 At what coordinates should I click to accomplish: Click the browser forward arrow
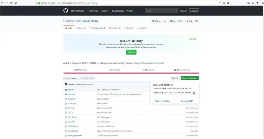pos(7,3)
